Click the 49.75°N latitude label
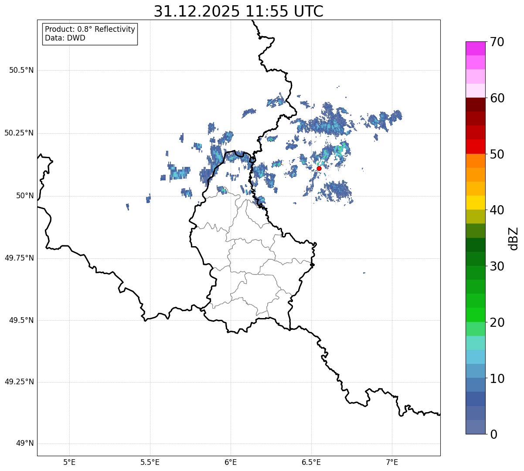The image size is (524, 471). click(19, 258)
